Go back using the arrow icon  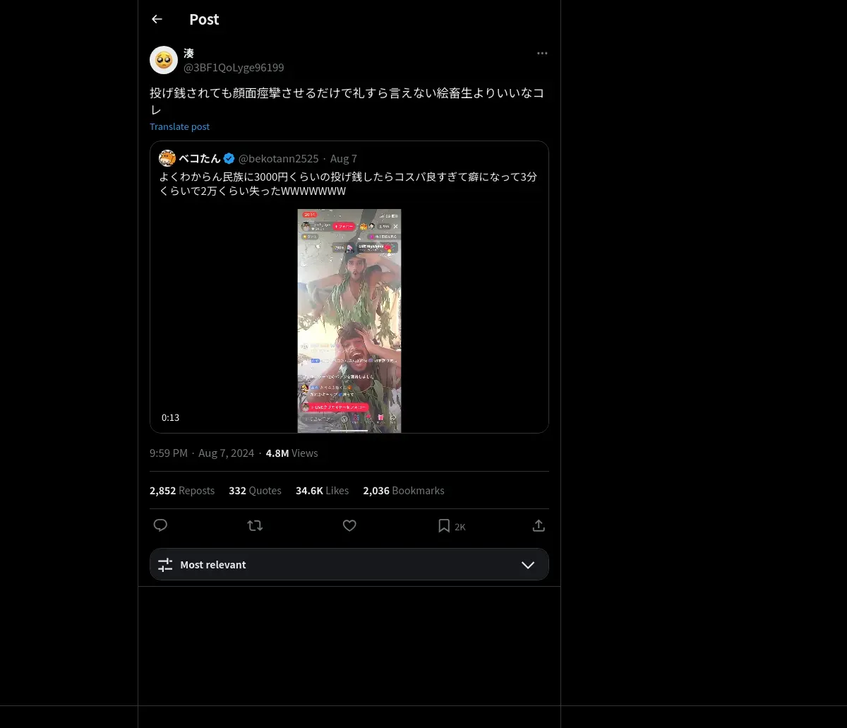[x=157, y=19]
